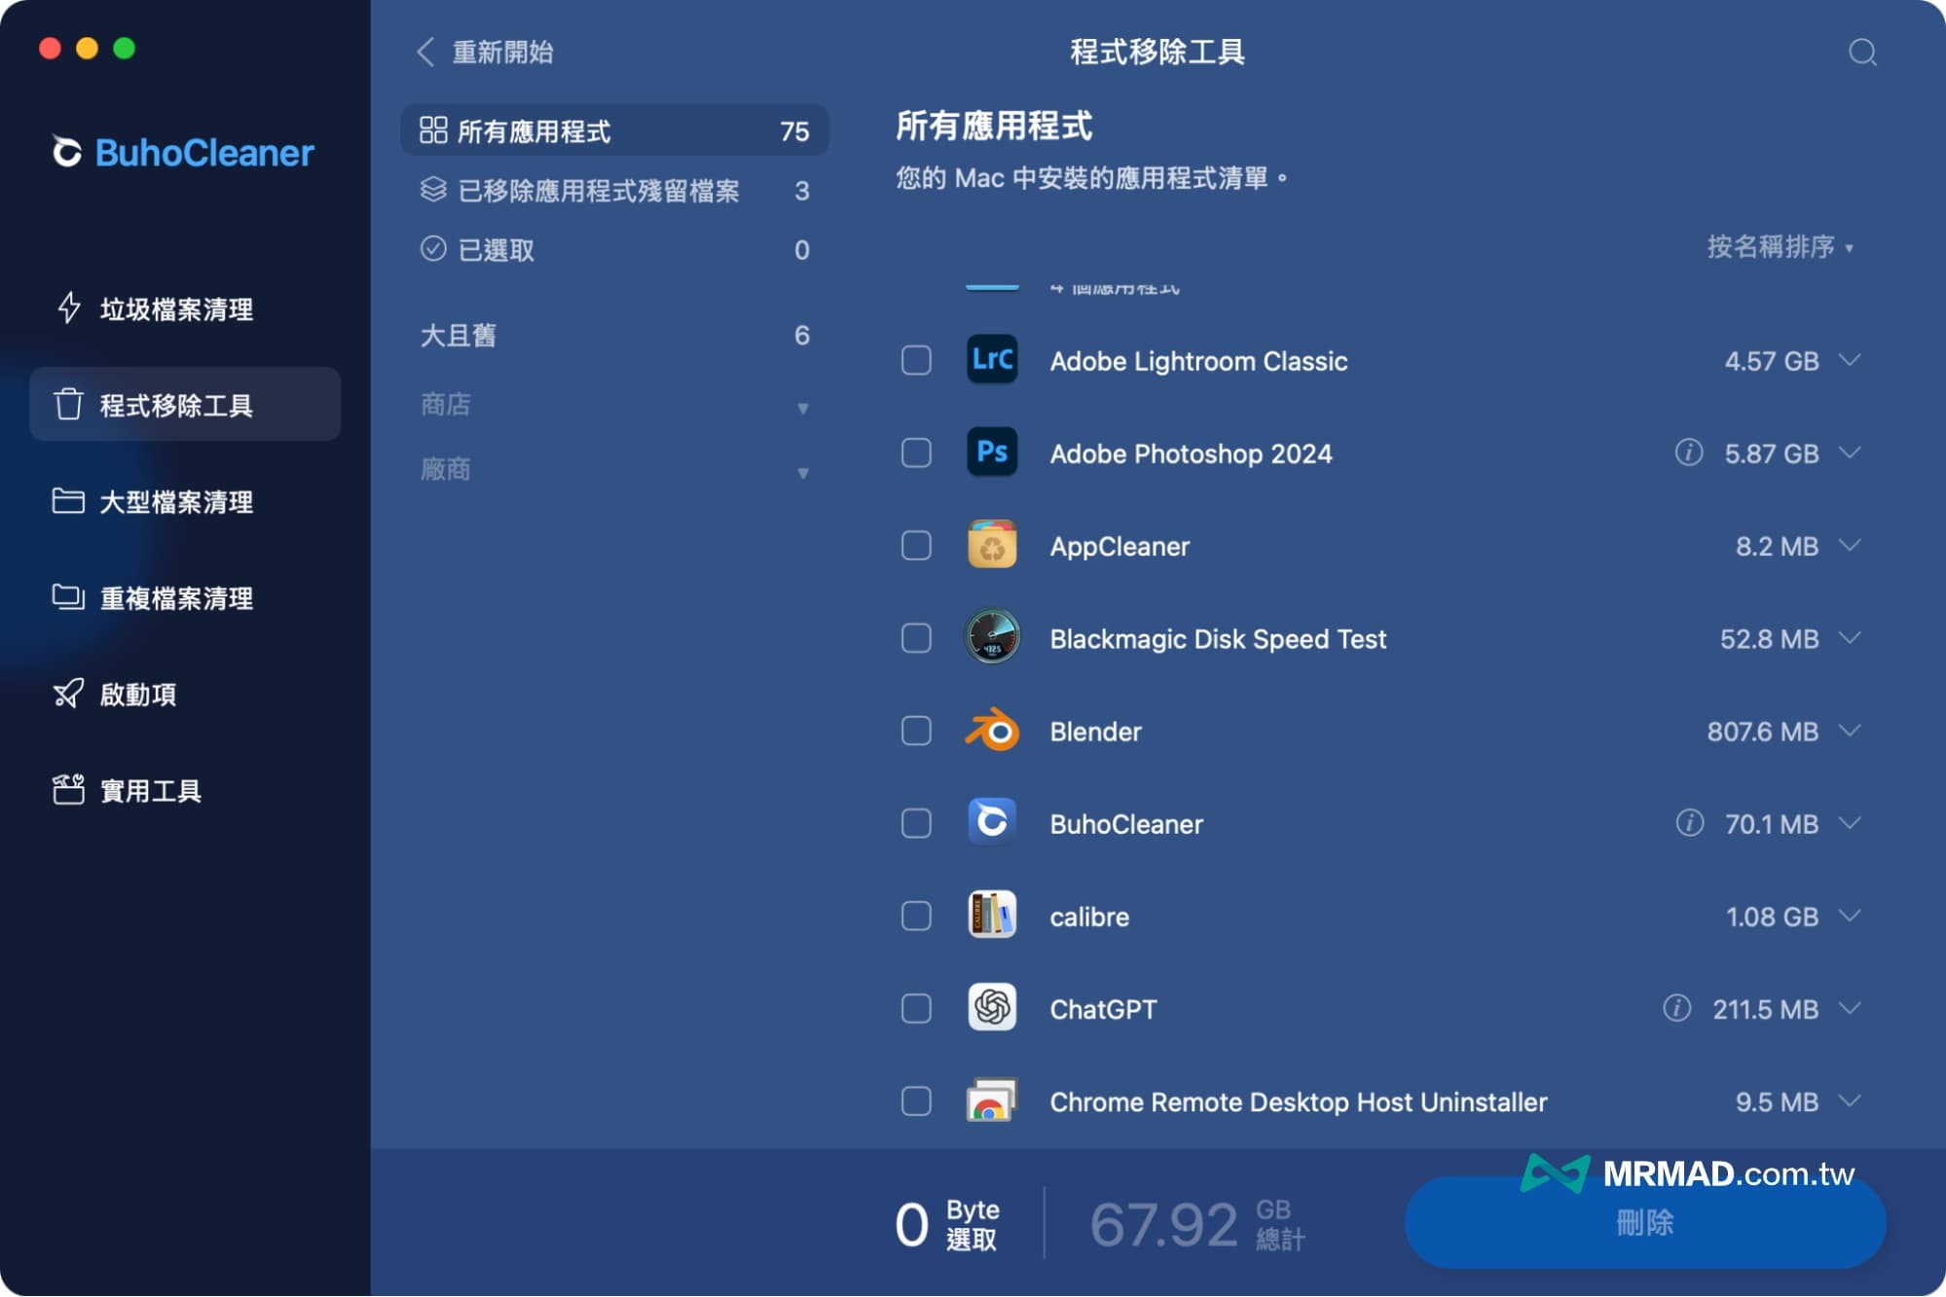Click info icon next to Adobe Photoshop 2024
1946x1297 pixels.
[x=1688, y=452]
